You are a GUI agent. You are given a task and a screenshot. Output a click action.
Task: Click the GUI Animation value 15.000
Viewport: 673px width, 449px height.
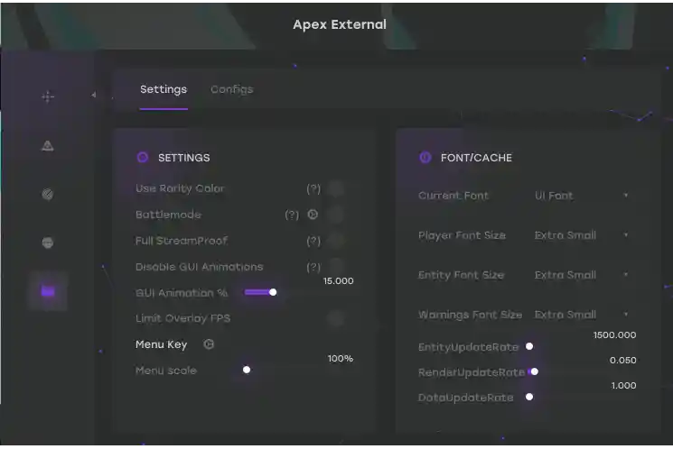click(338, 281)
